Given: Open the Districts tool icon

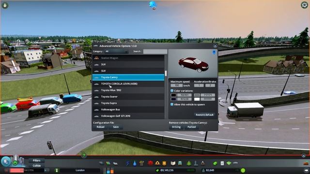Looking at the screenshot, I should click(x=115, y=163).
